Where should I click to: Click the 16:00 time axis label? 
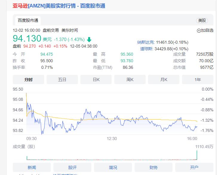(192, 139)
